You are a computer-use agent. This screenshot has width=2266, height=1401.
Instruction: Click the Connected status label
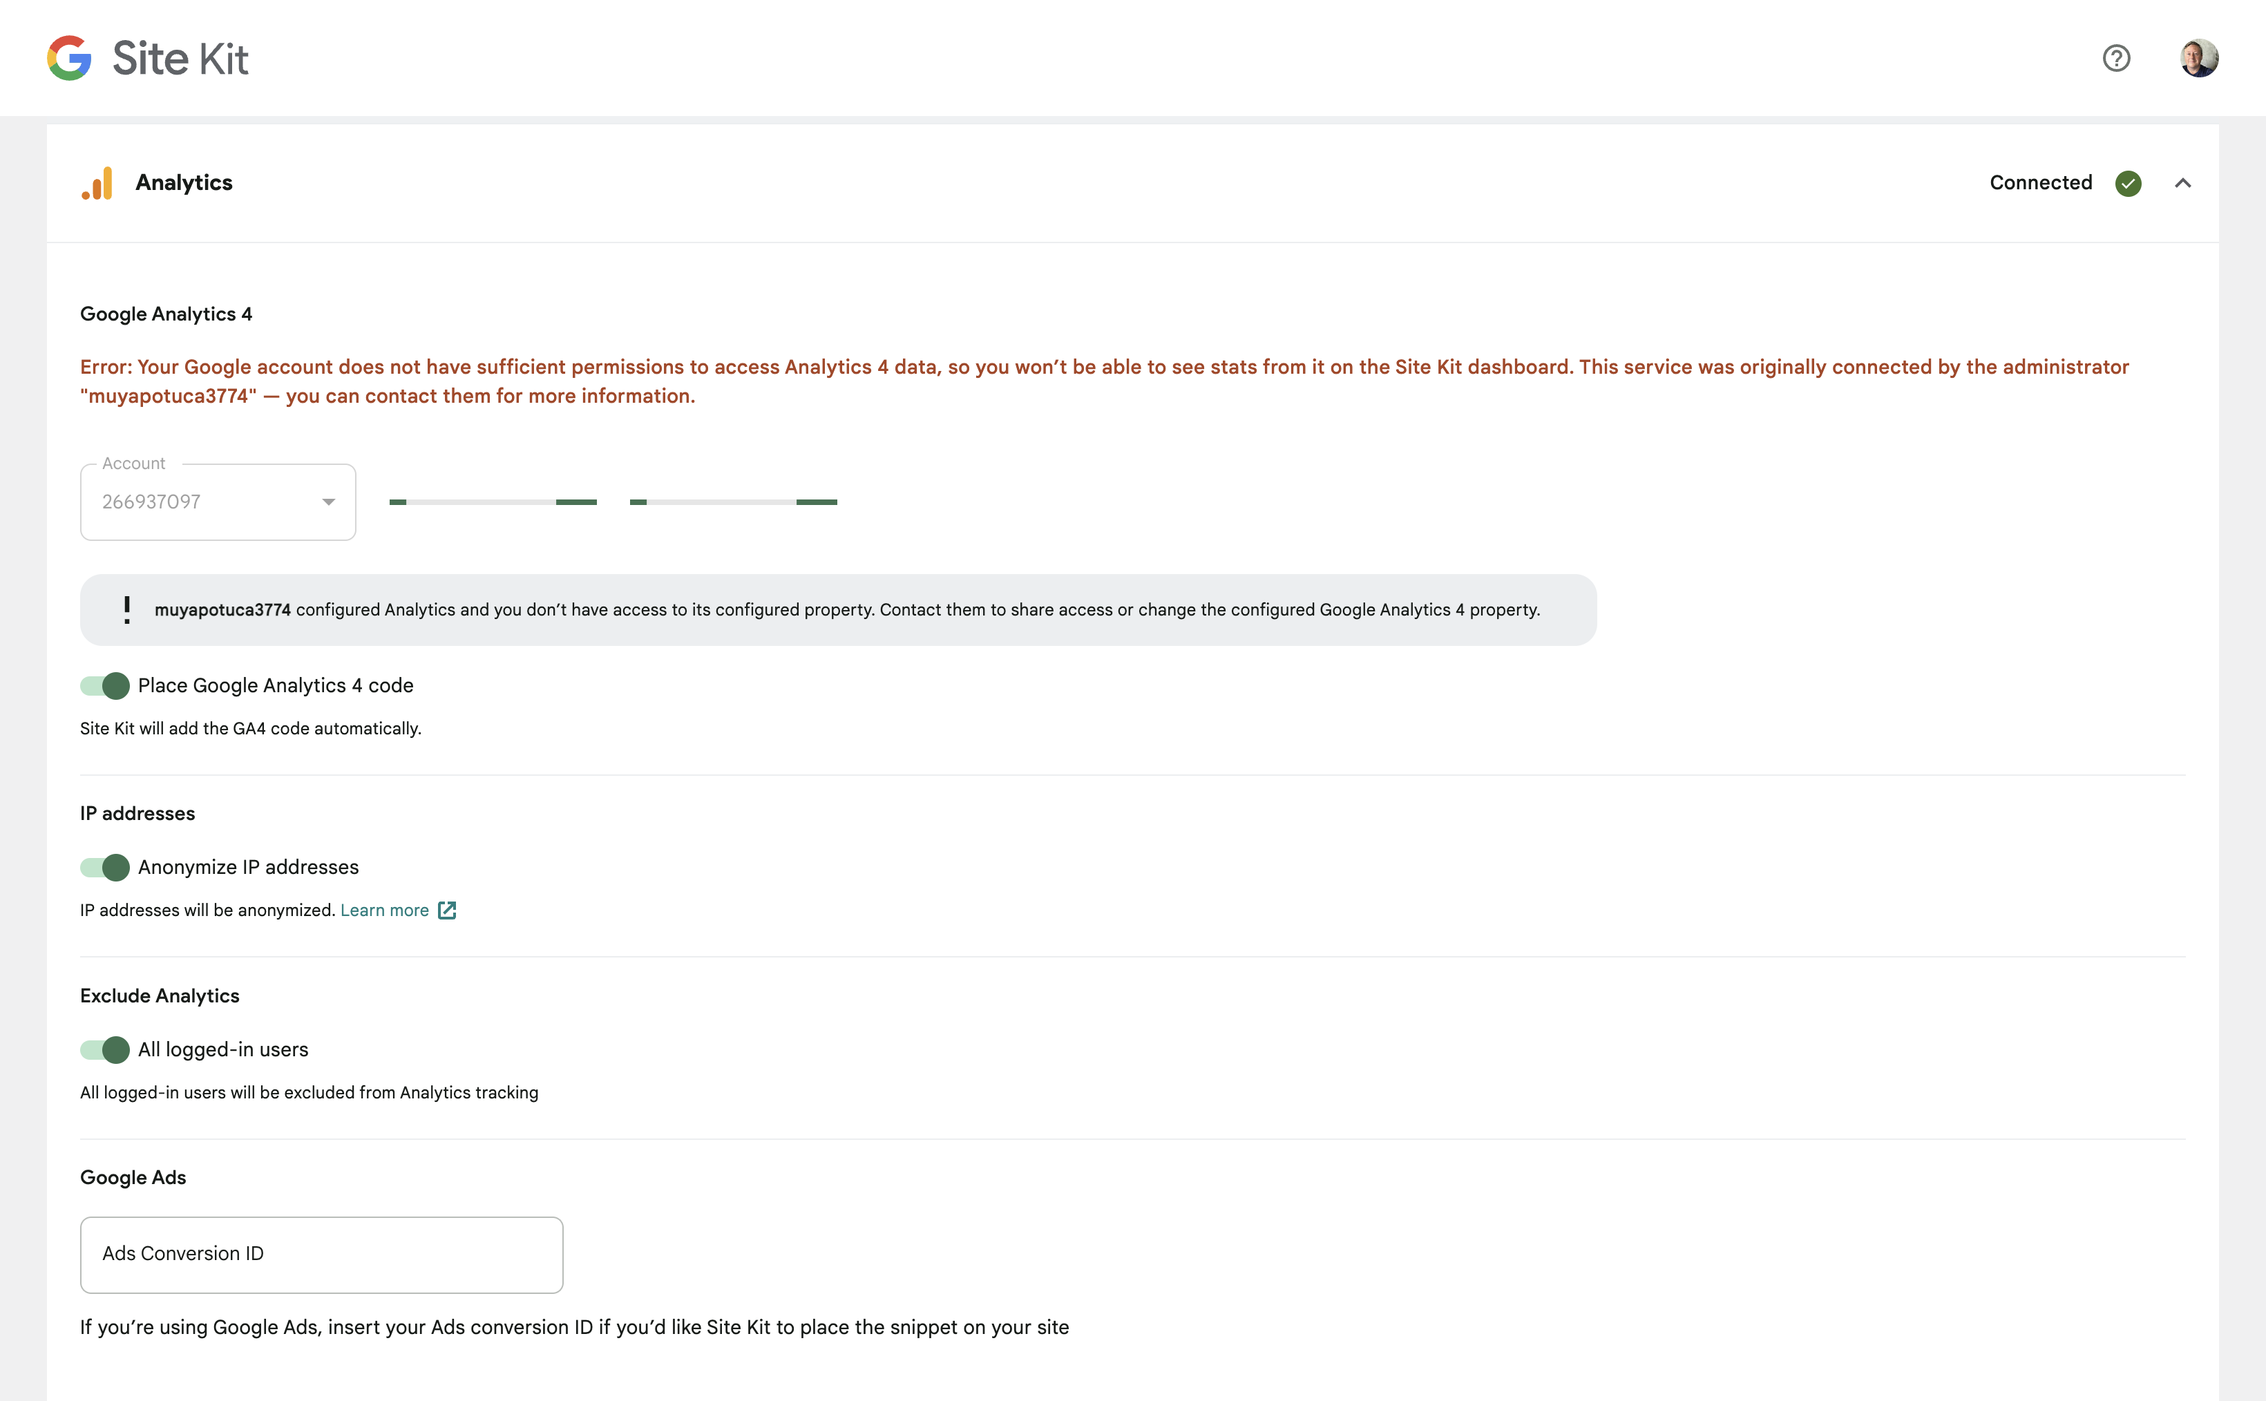[x=2041, y=182]
